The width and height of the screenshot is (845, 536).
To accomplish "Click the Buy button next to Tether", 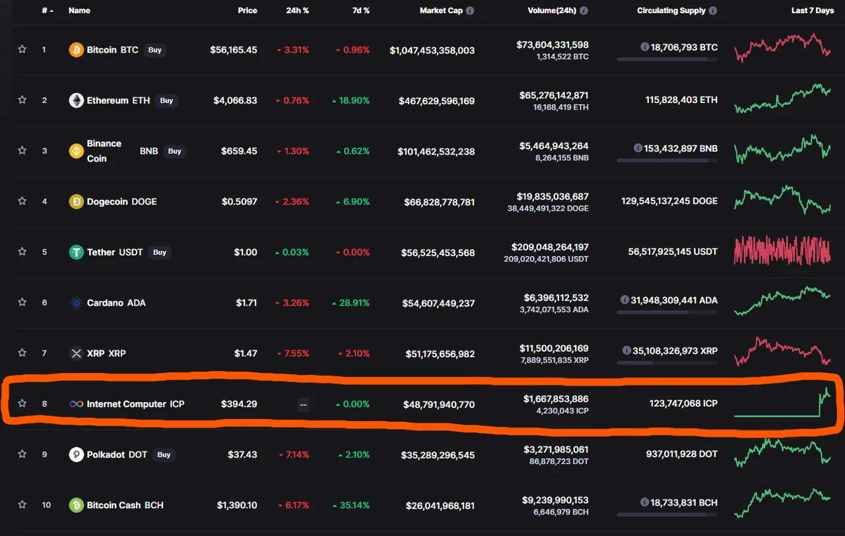I will (x=159, y=252).
